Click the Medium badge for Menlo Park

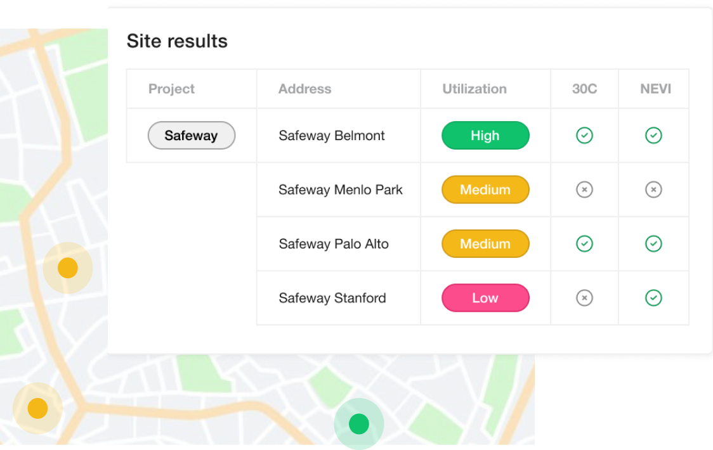pyautogui.click(x=485, y=190)
